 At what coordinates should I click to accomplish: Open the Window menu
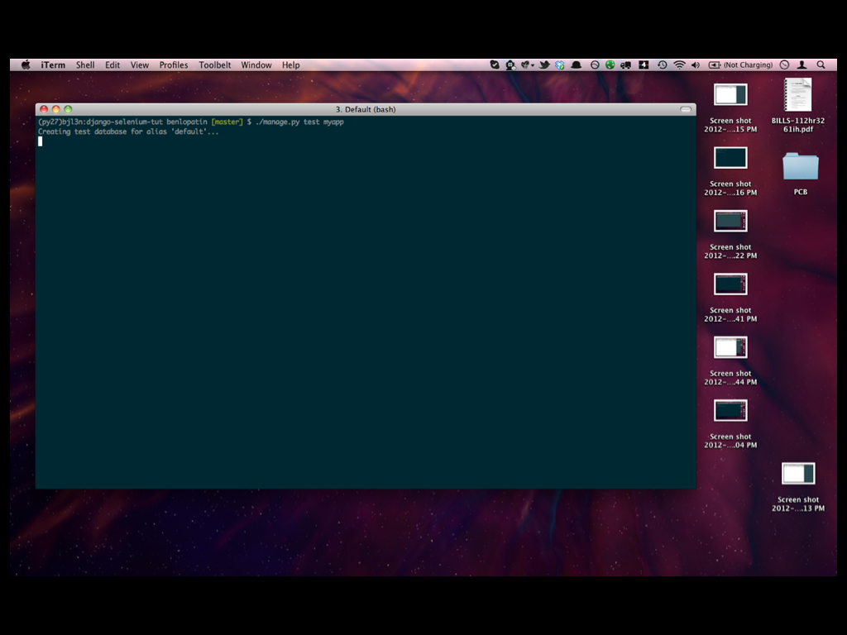(256, 64)
